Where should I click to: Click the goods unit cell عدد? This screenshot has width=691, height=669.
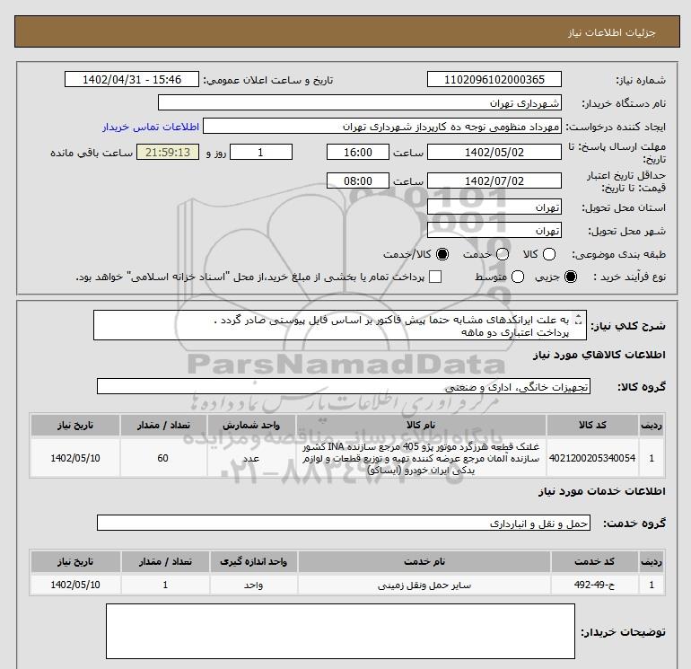tap(251, 458)
